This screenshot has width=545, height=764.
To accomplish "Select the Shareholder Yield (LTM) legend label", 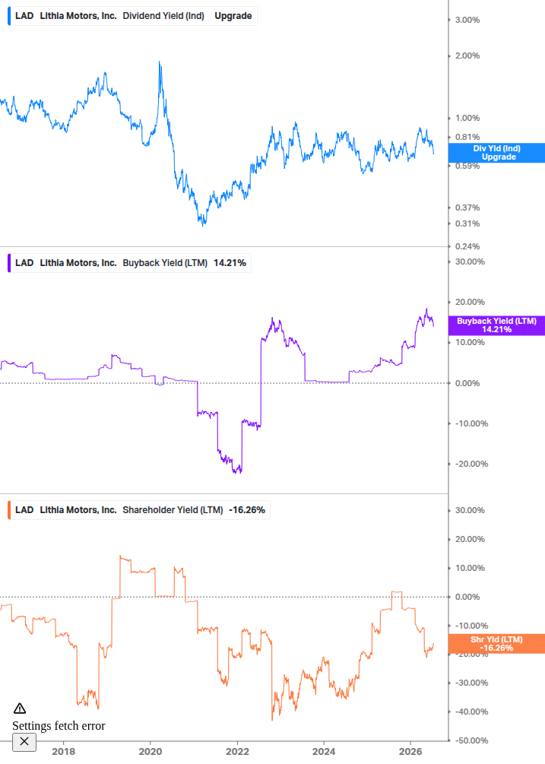I will 173,510.
